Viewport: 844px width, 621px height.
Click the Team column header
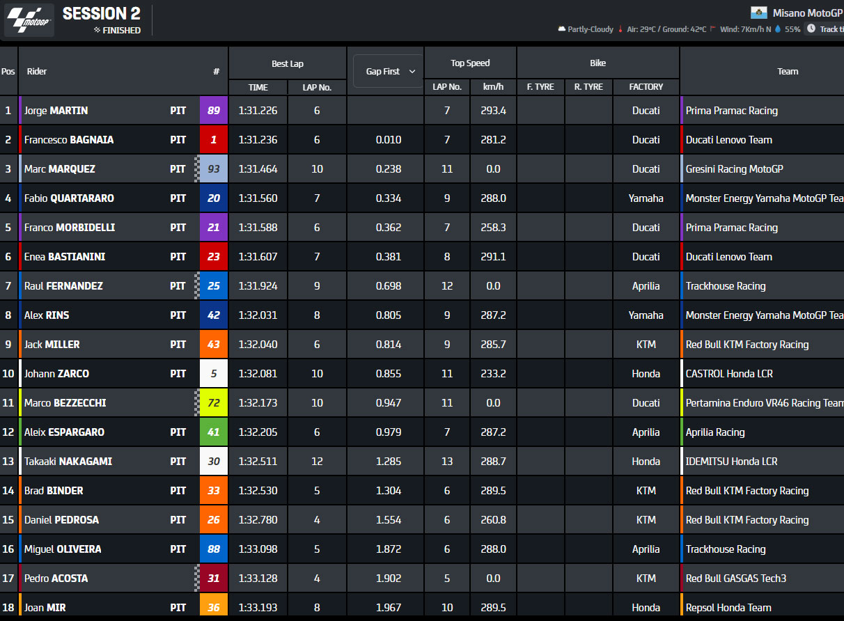coord(788,71)
